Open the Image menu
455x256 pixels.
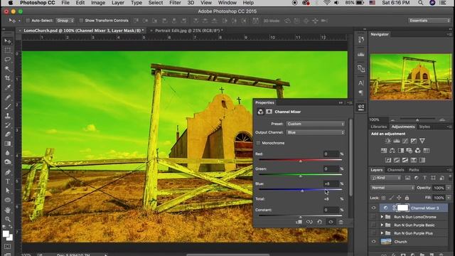[x=98, y=3]
